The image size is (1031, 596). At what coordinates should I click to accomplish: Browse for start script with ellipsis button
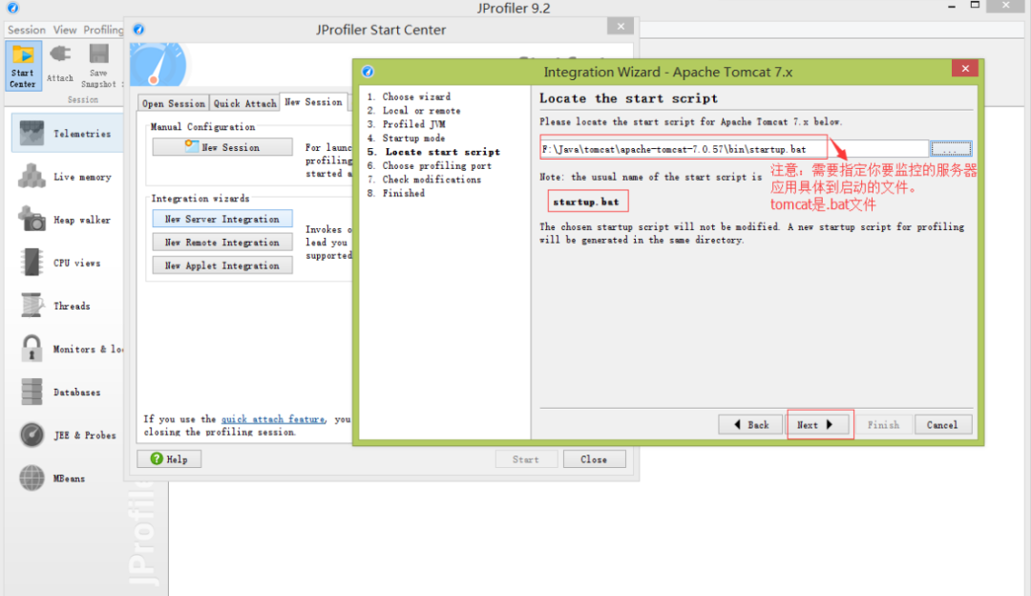tap(951, 149)
